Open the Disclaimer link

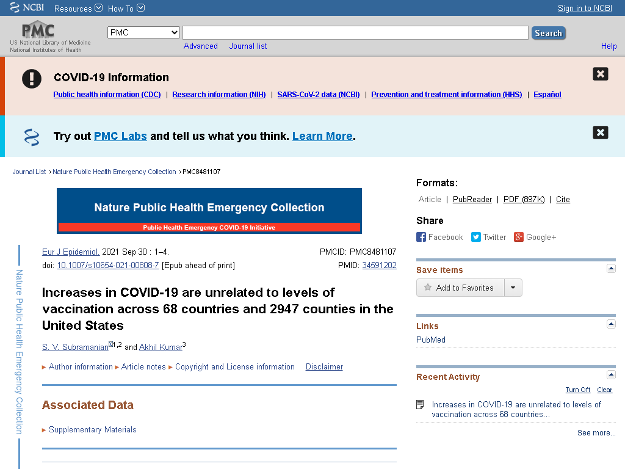[x=324, y=367]
